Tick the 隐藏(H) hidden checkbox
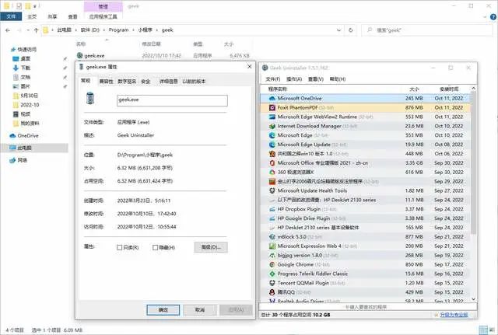 tap(156, 247)
